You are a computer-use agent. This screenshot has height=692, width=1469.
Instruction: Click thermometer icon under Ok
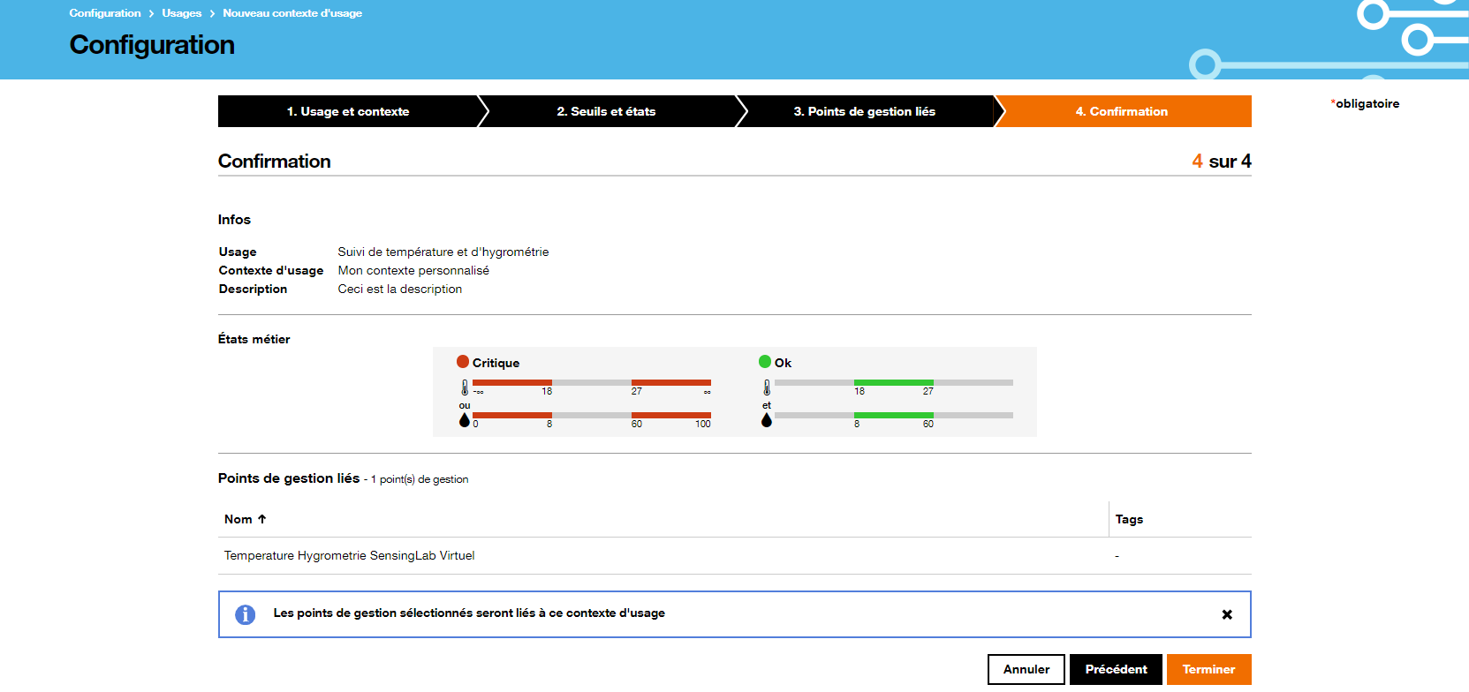(x=767, y=387)
